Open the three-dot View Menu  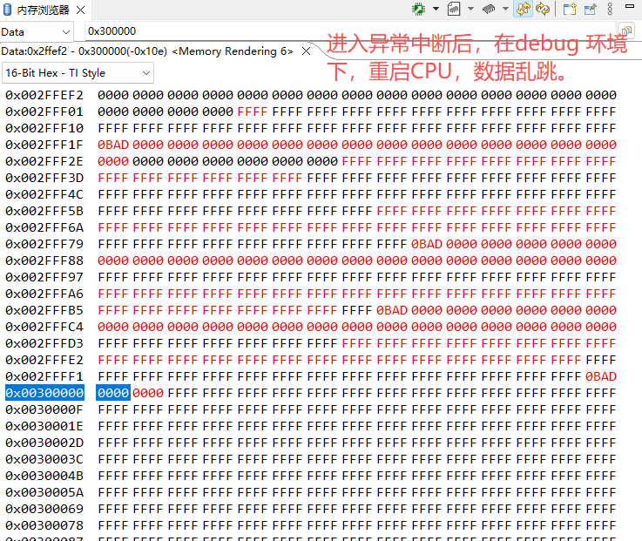610,9
